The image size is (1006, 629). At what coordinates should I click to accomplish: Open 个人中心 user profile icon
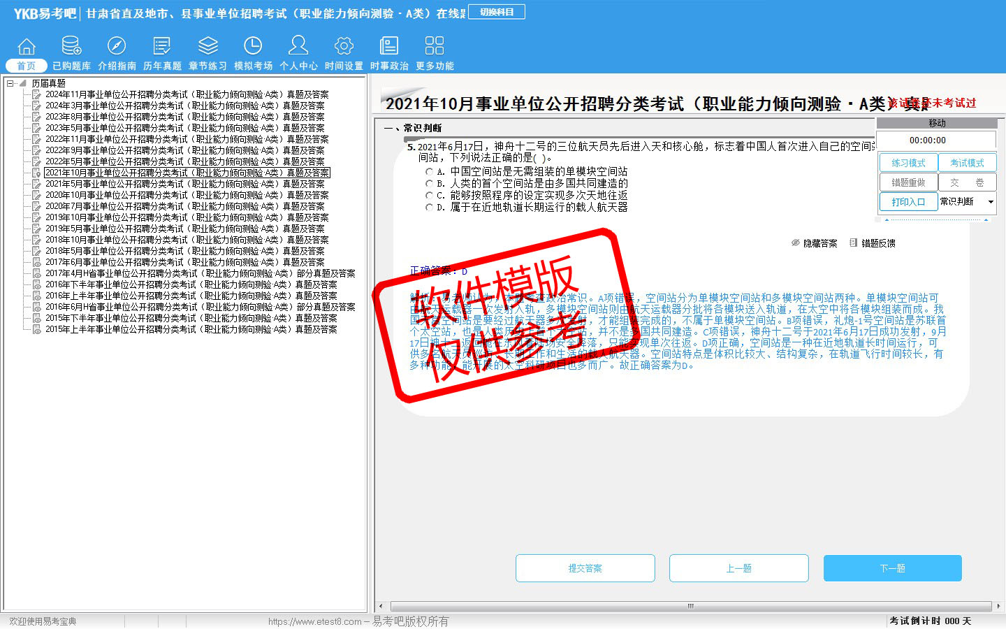tap(298, 47)
